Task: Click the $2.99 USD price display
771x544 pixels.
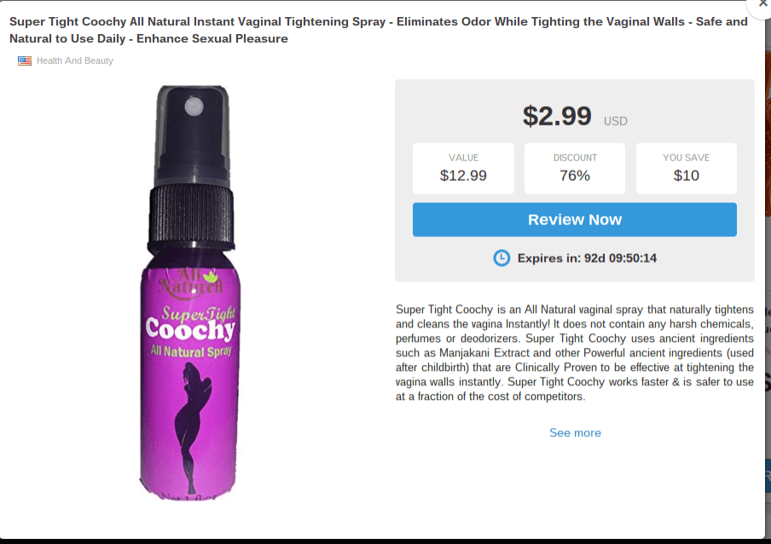Action: click(x=574, y=116)
